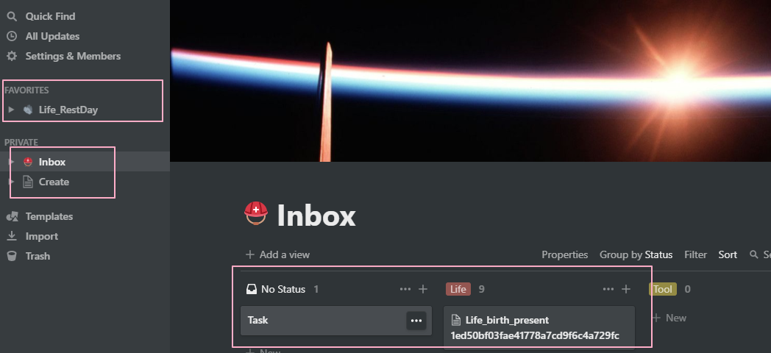Viewport: 771px width, 353px height.
Task: Open the Life group's three-dot options
Action: coord(608,289)
